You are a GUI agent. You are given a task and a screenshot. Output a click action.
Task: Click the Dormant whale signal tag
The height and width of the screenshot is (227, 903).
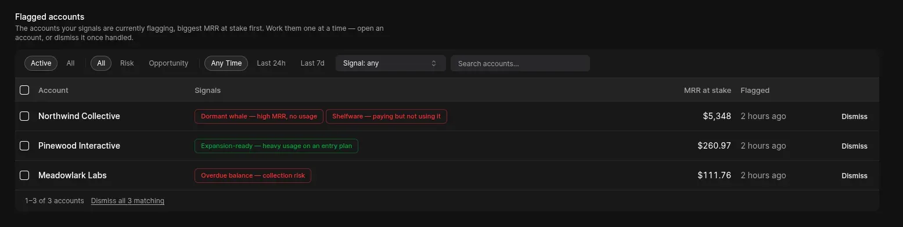259,116
